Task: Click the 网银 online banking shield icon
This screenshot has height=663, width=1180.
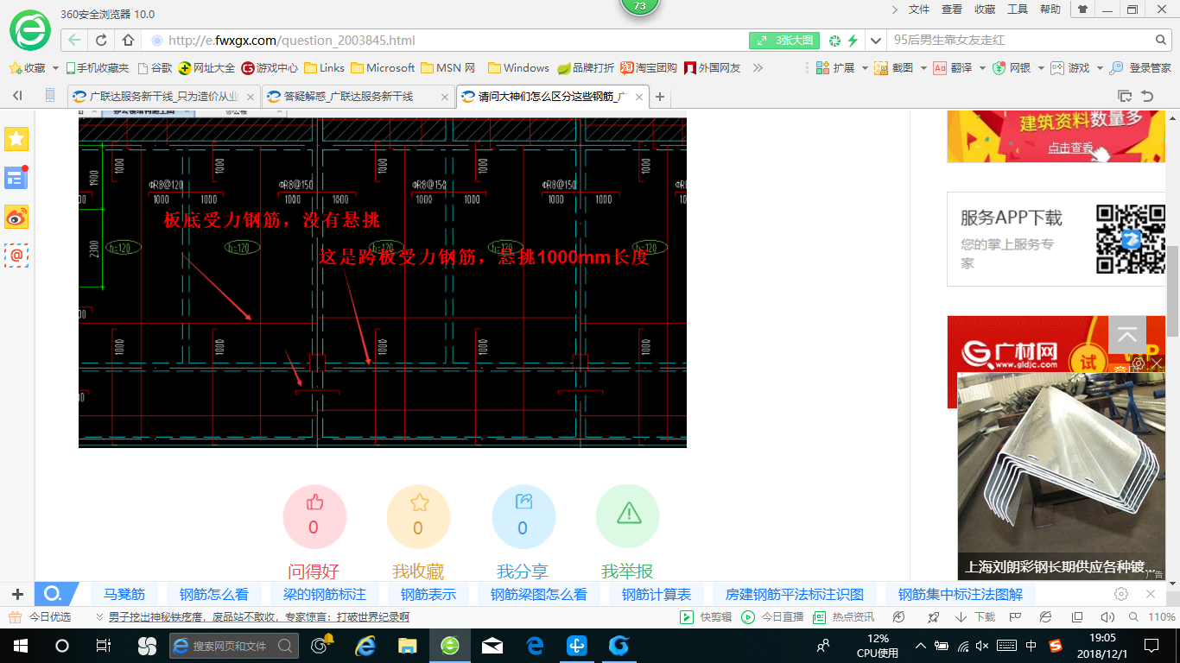Action: coord(999,67)
